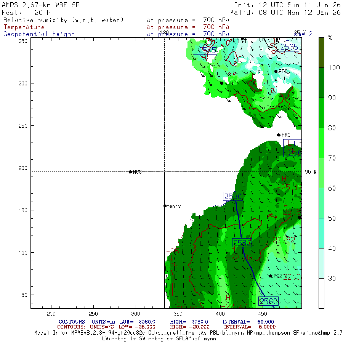Image resolution: width=343 pixels, height=343 pixels.
Task: Click the 'Model Info: MPASv8.2.3' line
Action: point(189,333)
